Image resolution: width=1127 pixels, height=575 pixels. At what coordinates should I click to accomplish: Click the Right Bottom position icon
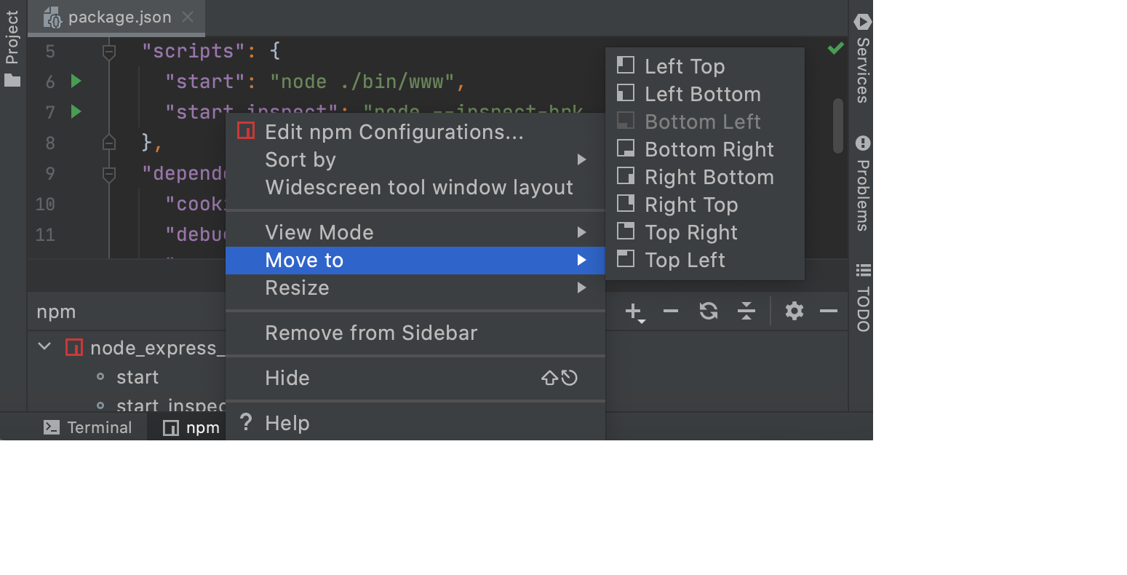coord(626,175)
